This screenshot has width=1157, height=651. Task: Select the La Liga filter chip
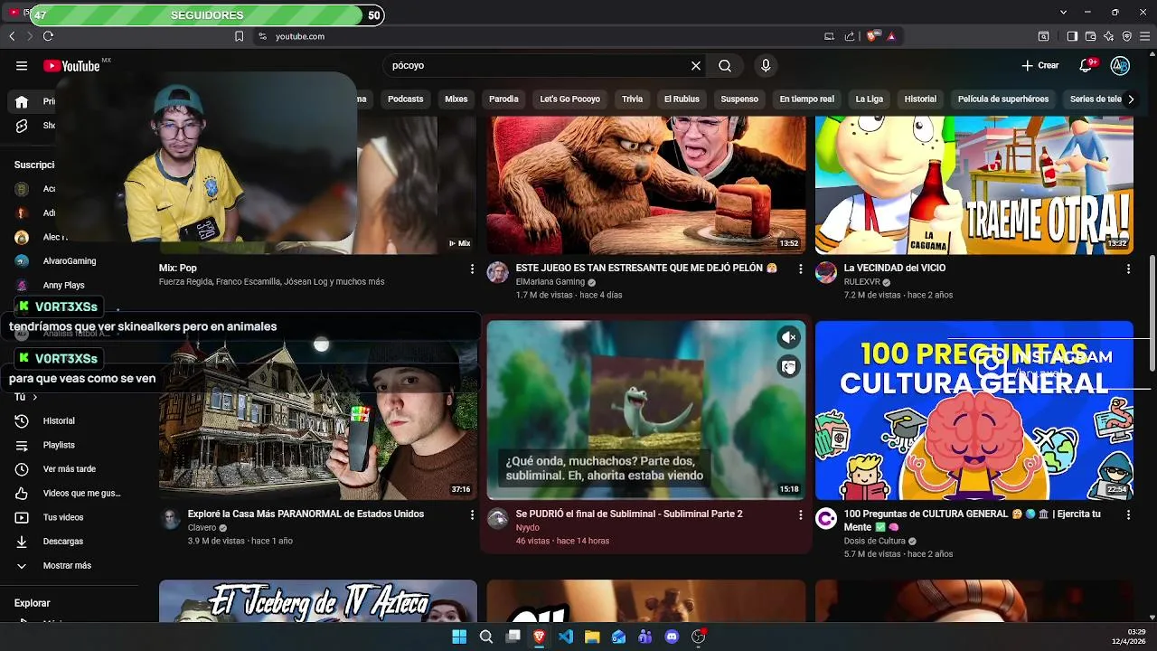pyautogui.click(x=869, y=99)
